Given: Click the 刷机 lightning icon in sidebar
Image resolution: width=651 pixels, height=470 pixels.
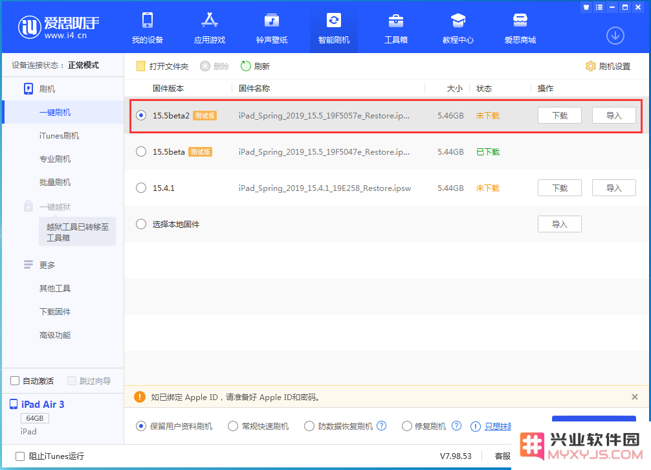Looking at the screenshot, I should 28,89.
